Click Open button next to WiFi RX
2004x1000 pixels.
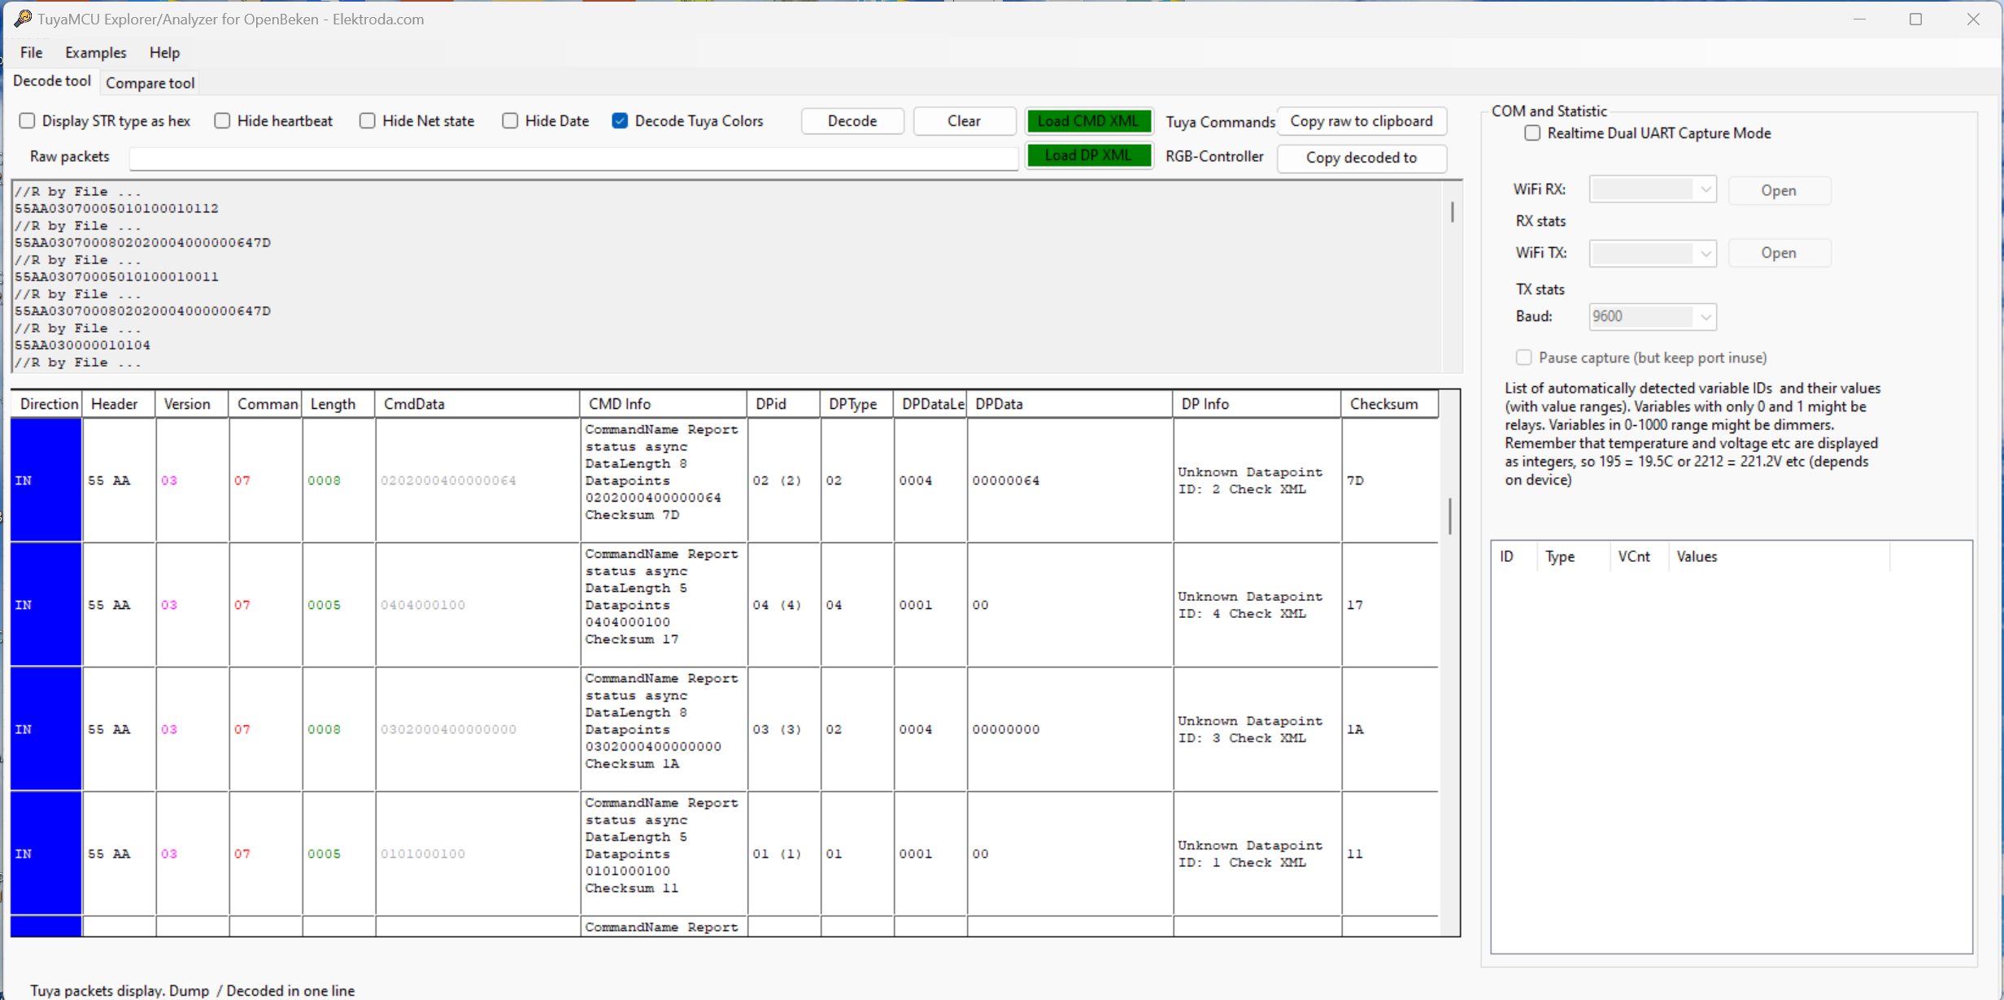click(x=1779, y=190)
